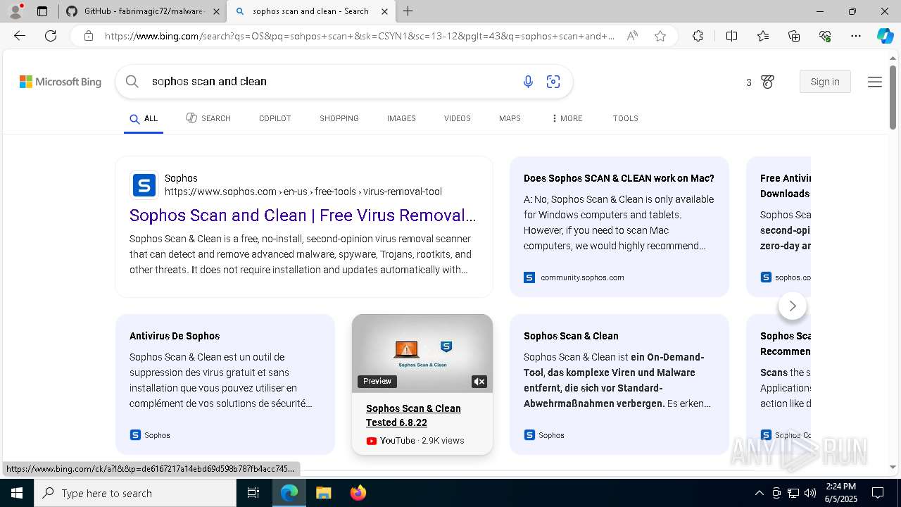The width and height of the screenshot is (901, 507).
Task: Click the Sign in button
Action: point(825,82)
